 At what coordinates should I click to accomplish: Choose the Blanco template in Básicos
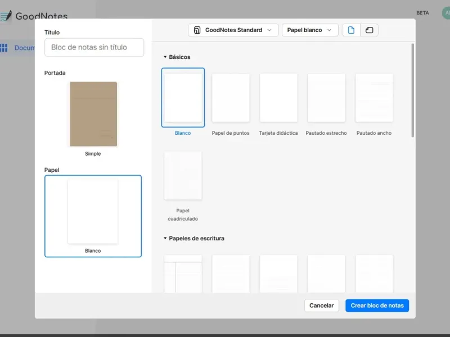click(x=183, y=97)
